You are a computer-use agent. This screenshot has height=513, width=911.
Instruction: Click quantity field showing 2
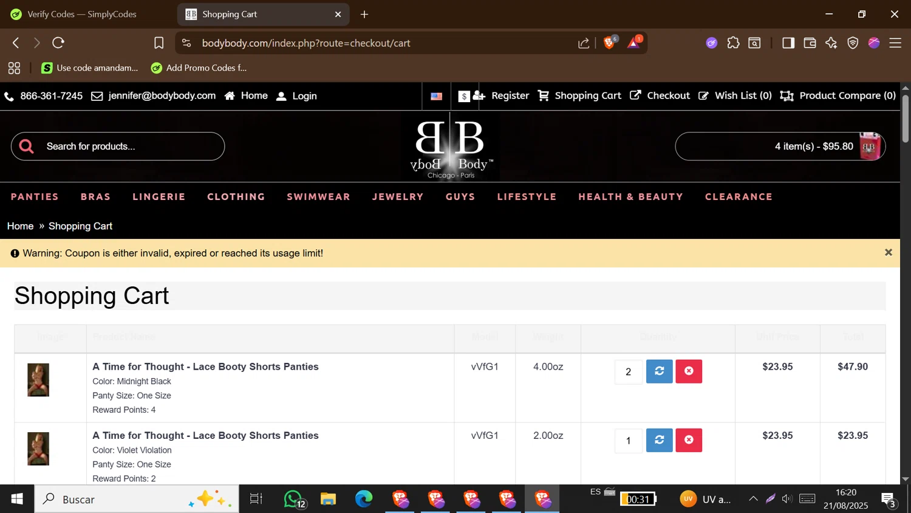click(x=629, y=372)
